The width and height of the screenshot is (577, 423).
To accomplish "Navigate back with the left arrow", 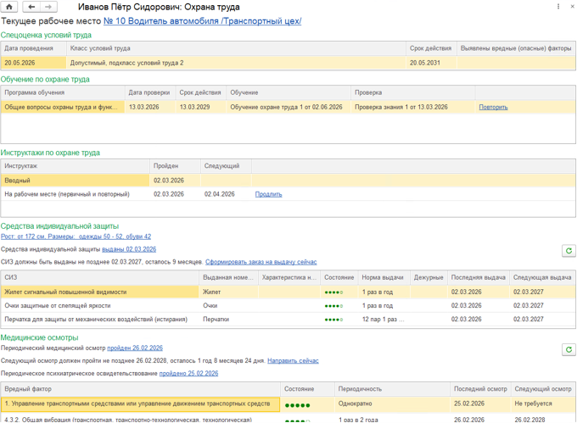I will [31, 7].
